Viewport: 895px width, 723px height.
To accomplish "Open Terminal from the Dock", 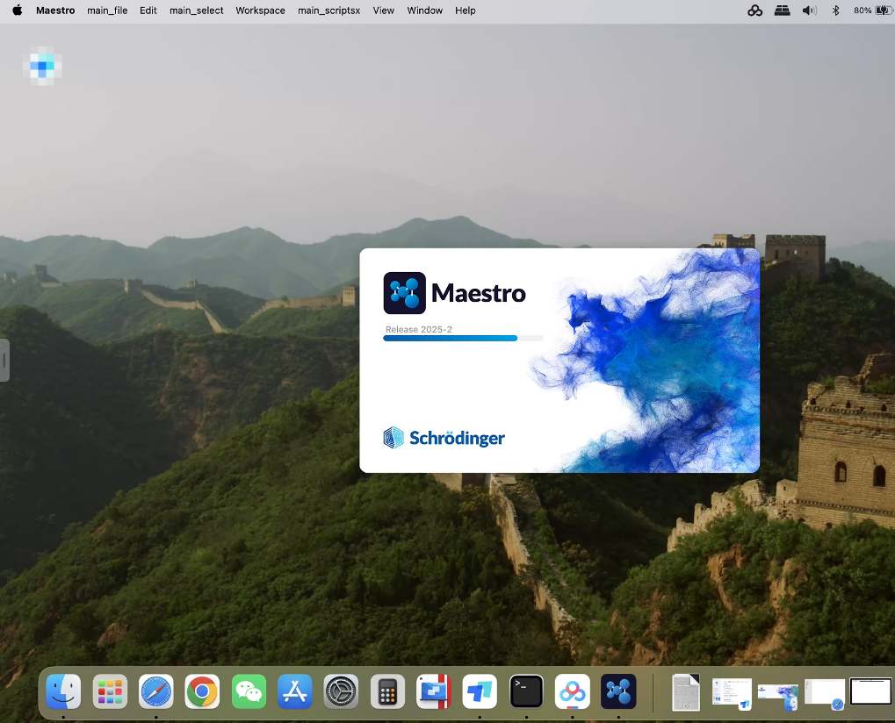I will click(526, 691).
